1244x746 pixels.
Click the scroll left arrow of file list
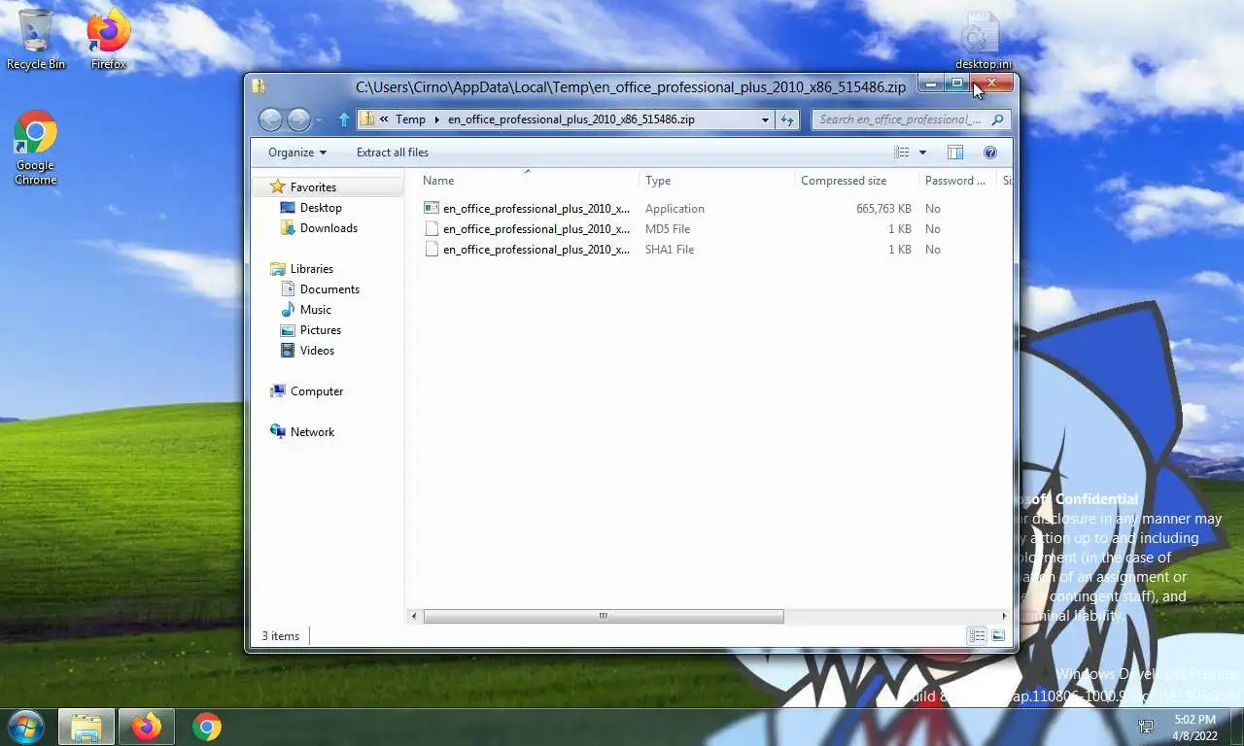[415, 616]
